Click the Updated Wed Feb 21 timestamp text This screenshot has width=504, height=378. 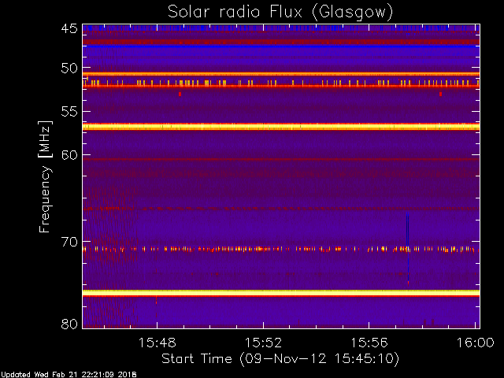pos(69,375)
